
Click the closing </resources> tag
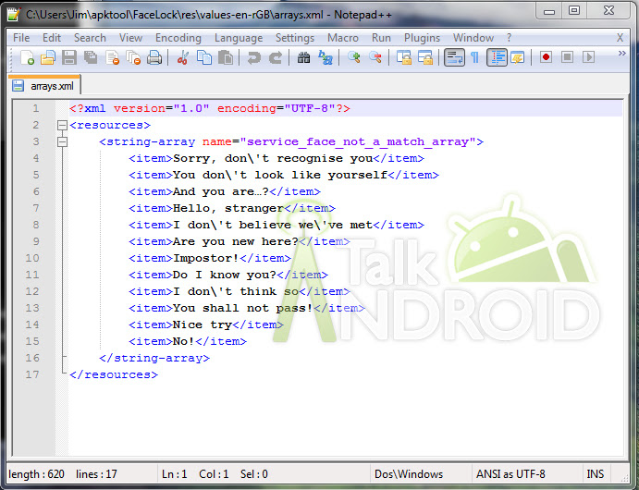click(x=114, y=374)
